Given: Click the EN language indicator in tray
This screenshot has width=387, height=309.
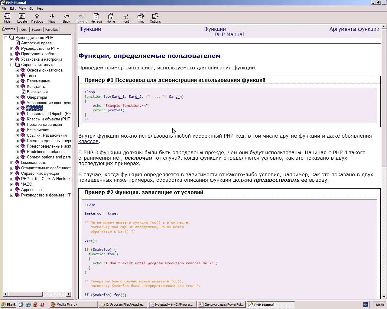Looking at the screenshot, I should [x=366, y=305].
